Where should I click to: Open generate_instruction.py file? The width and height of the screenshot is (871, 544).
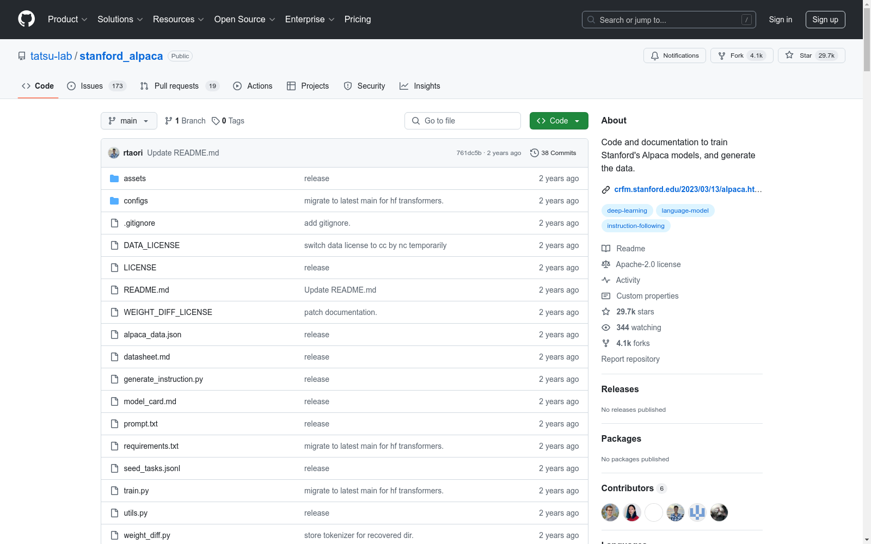[x=163, y=379]
